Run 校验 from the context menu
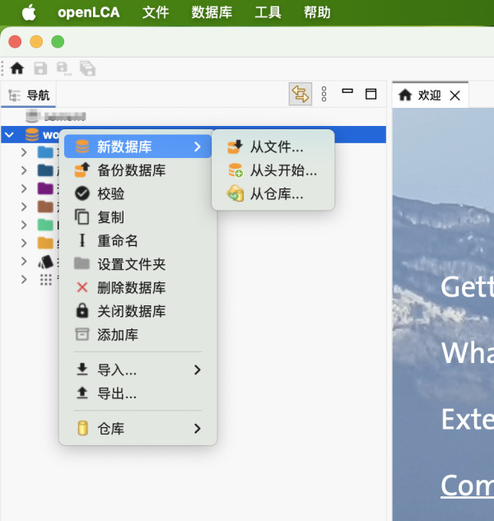The width and height of the screenshot is (494, 521). click(x=111, y=194)
